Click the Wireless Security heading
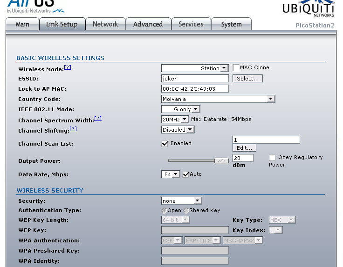Screen dimensions: 343x267 pos(50,190)
